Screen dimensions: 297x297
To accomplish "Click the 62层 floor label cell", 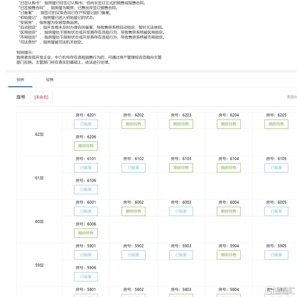I will coord(39,134).
